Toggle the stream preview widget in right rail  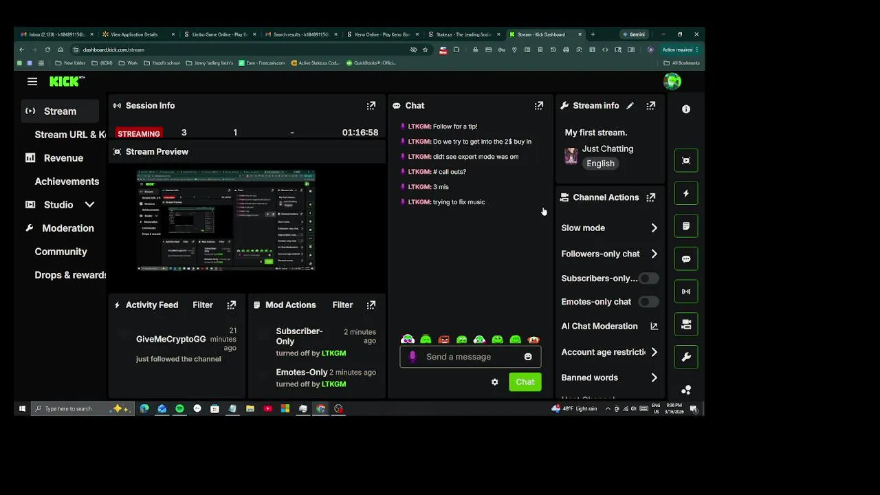pyautogui.click(x=686, y=161)
